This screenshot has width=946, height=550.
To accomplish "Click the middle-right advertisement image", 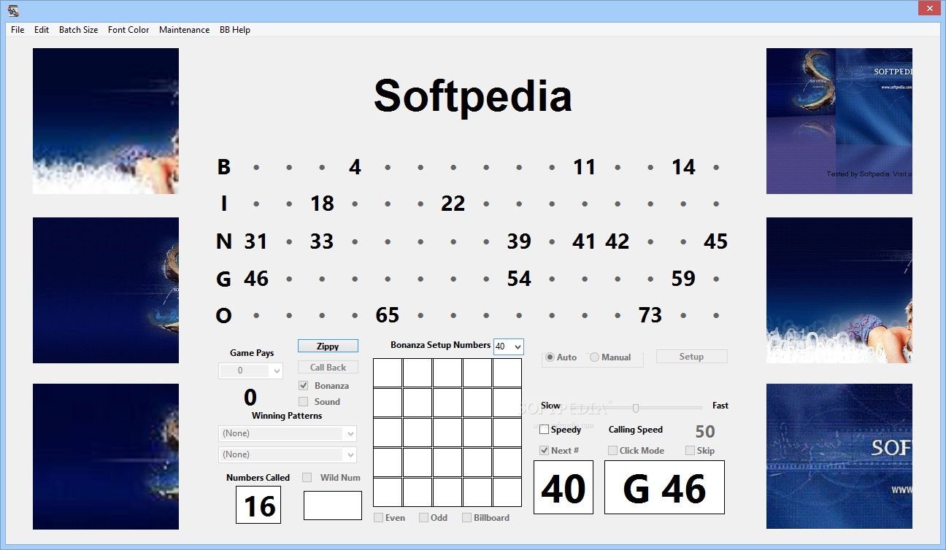I will click(x=839, y=290).
